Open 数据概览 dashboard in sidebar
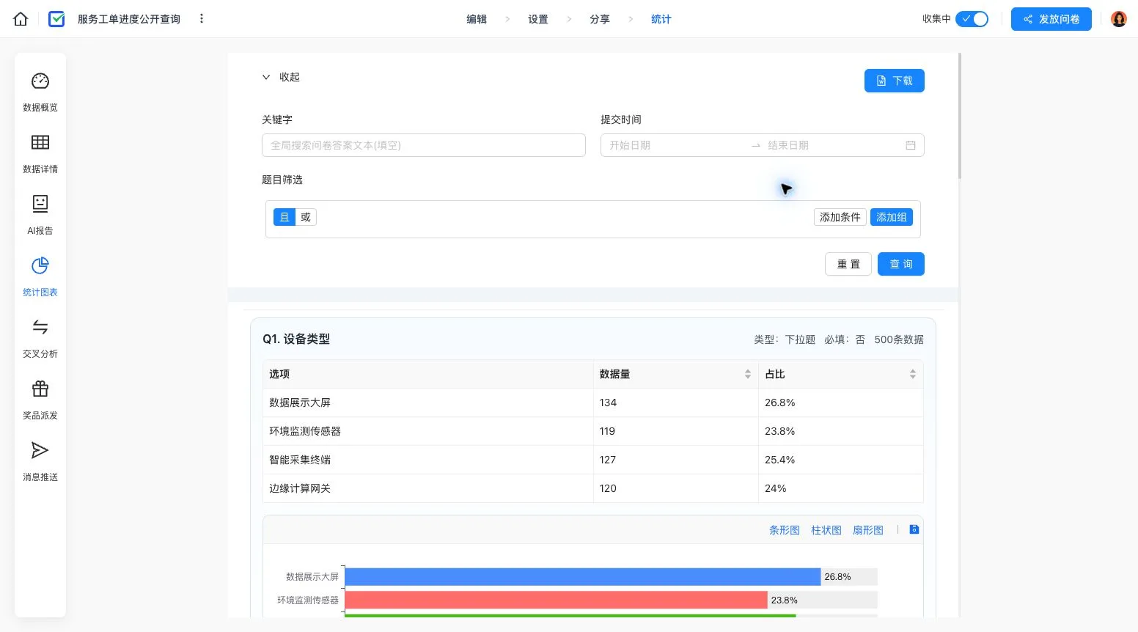 click(x=40, y=92)
